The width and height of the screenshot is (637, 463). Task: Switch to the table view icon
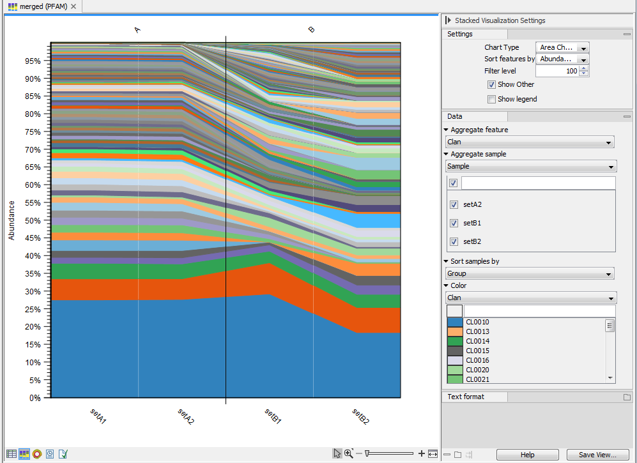12,454
